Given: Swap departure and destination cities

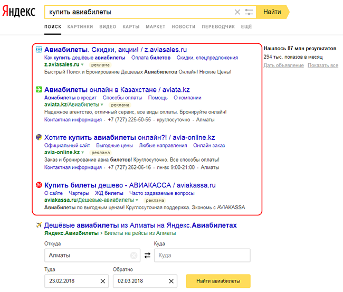Looking at the screenshot, I should click(x=147, y=256).
